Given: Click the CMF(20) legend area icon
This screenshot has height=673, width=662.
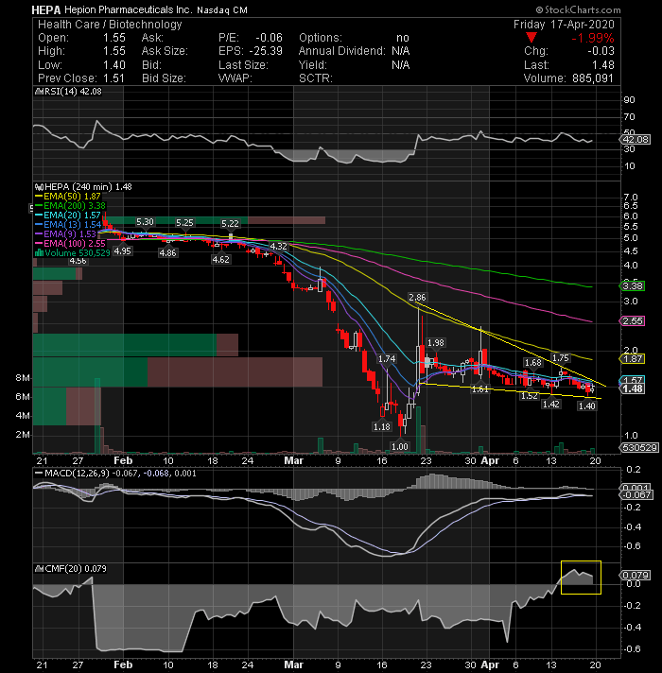Looking at the screenshot, I should (x=39, y=569).
